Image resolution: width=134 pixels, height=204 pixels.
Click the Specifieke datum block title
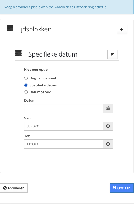pos(53,54)
